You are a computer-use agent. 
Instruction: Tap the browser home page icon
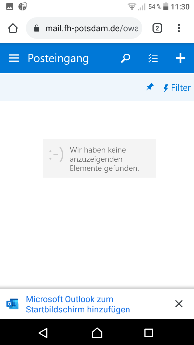13,28
